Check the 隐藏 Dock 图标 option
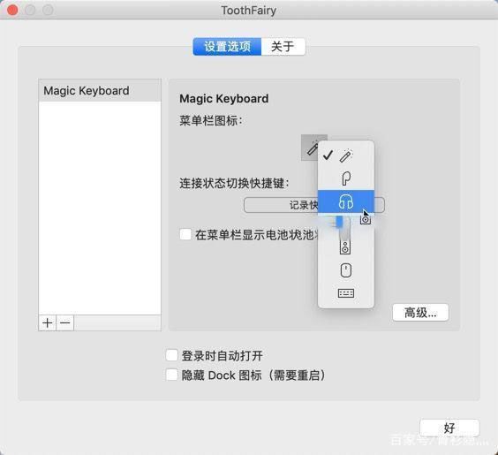The width and height of the screenshot is (498, 455). [x=171, y=375]
